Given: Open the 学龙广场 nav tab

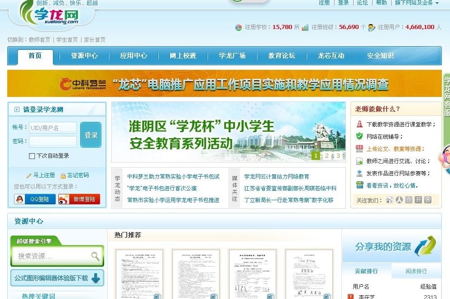Looking at the screenshot, I should click(x=232, y=56).
